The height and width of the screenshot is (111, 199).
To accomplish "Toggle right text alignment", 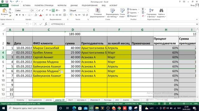I will coord(53,15).
